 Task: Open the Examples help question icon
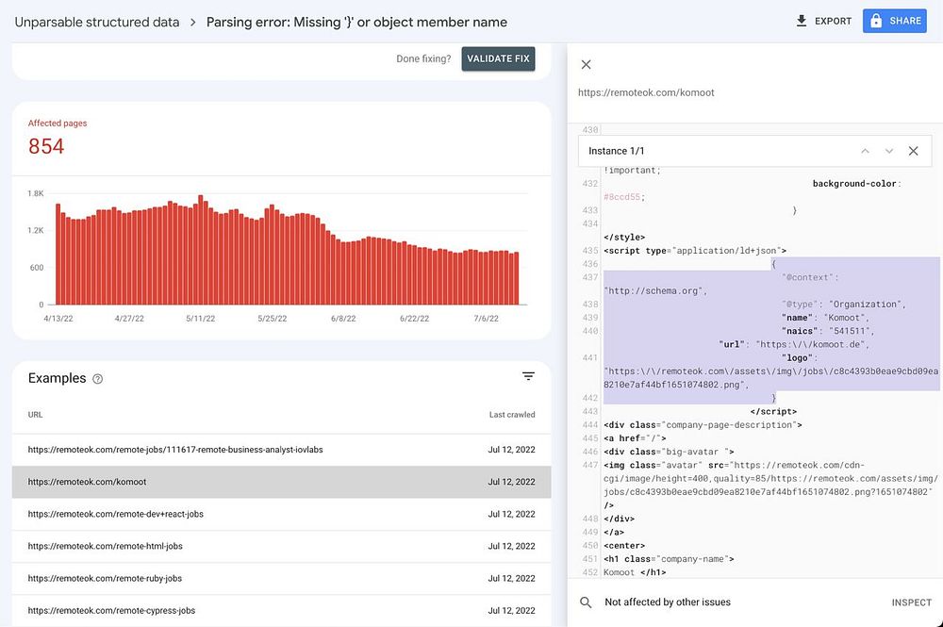point(98,379)
